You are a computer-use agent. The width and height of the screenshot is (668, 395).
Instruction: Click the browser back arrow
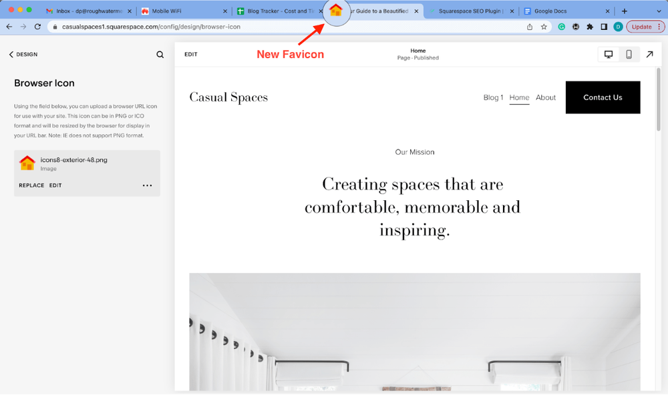[8, 27]
